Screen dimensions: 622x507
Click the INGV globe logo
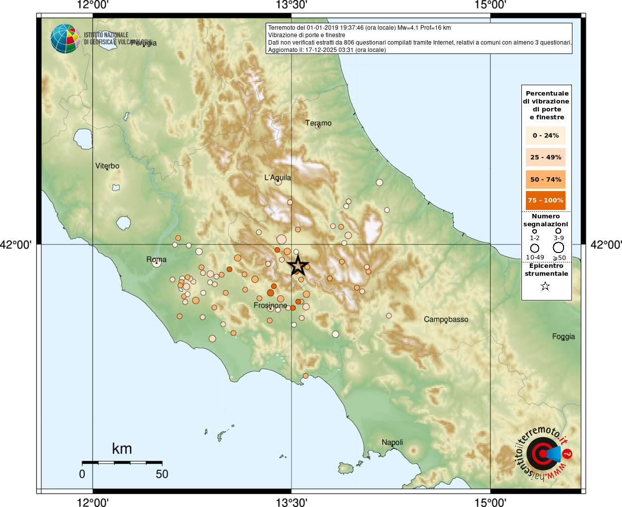coord(65,39)
